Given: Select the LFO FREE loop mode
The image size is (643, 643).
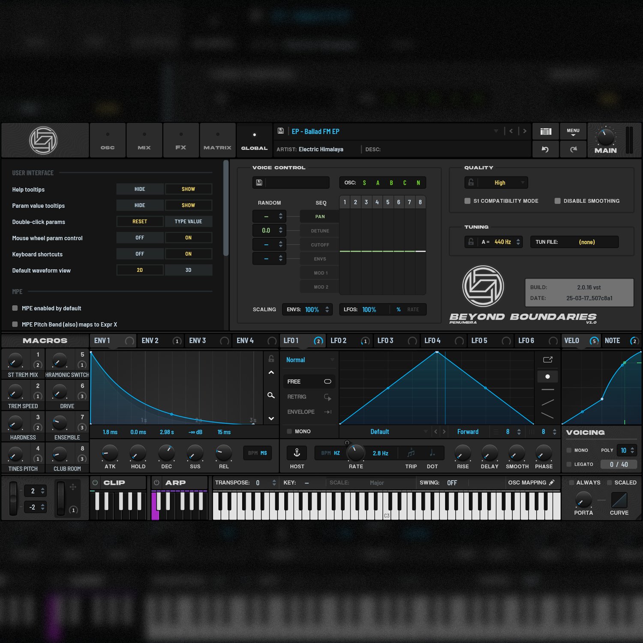Looking at the screenshot, I should pos(309,382).
